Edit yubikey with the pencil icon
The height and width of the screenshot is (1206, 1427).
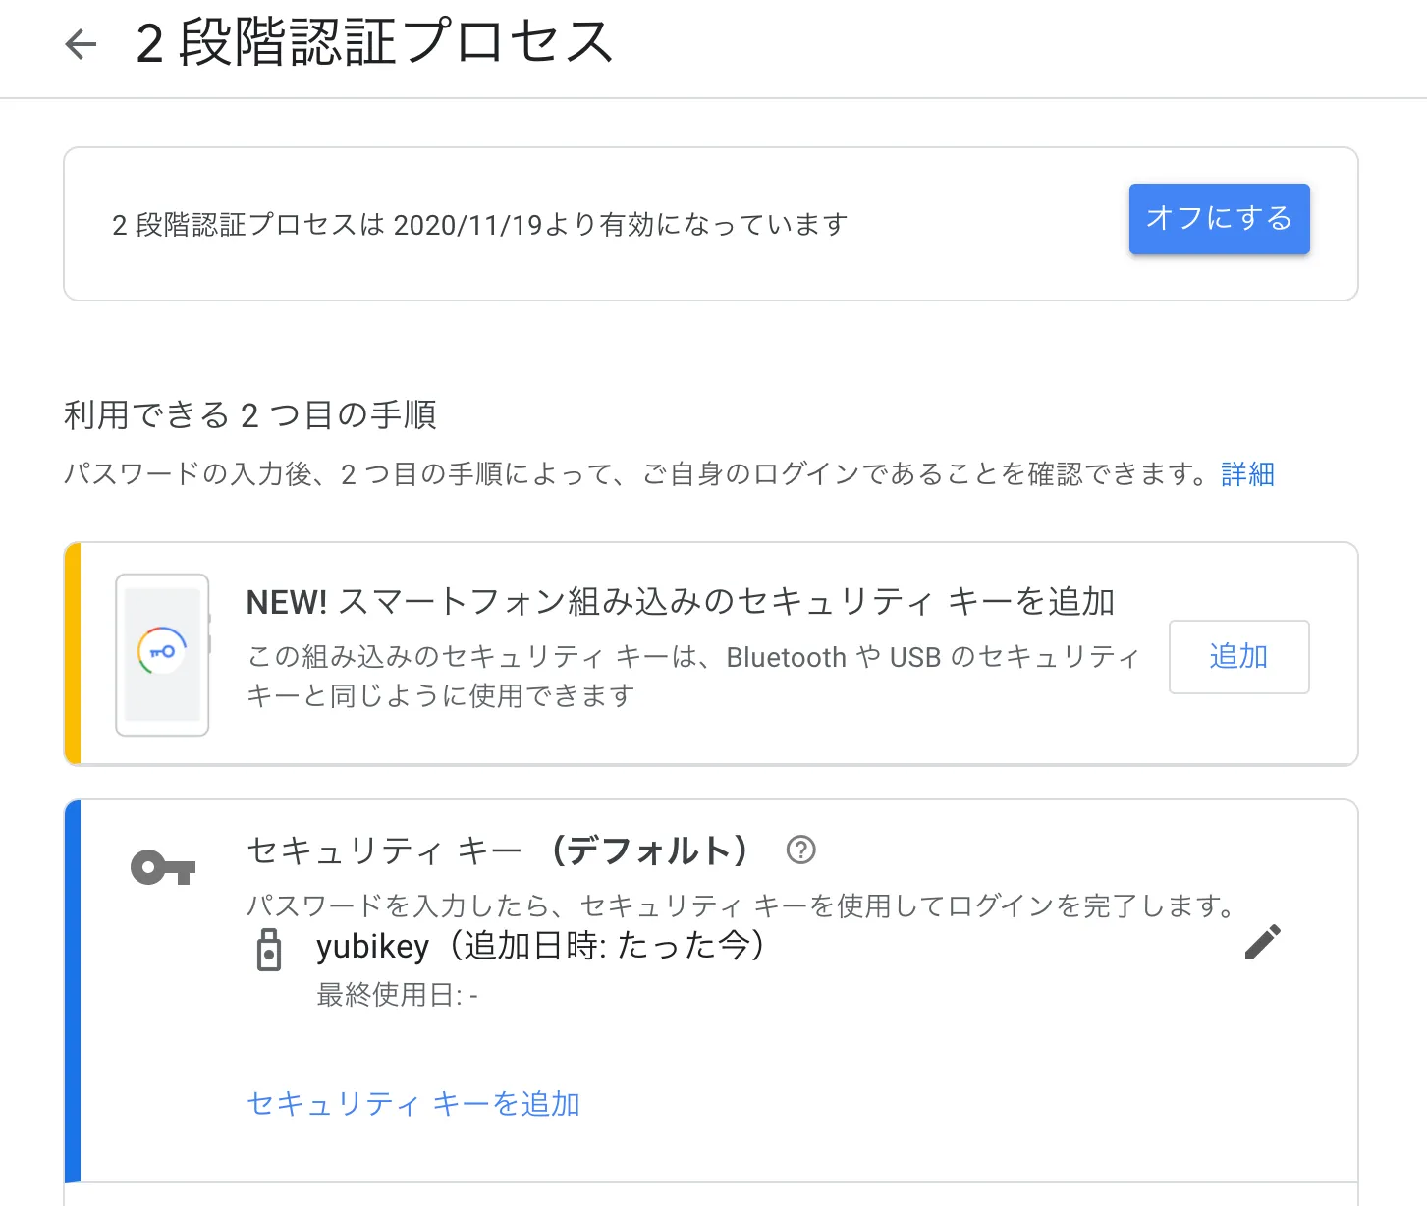coord(1262,942)
